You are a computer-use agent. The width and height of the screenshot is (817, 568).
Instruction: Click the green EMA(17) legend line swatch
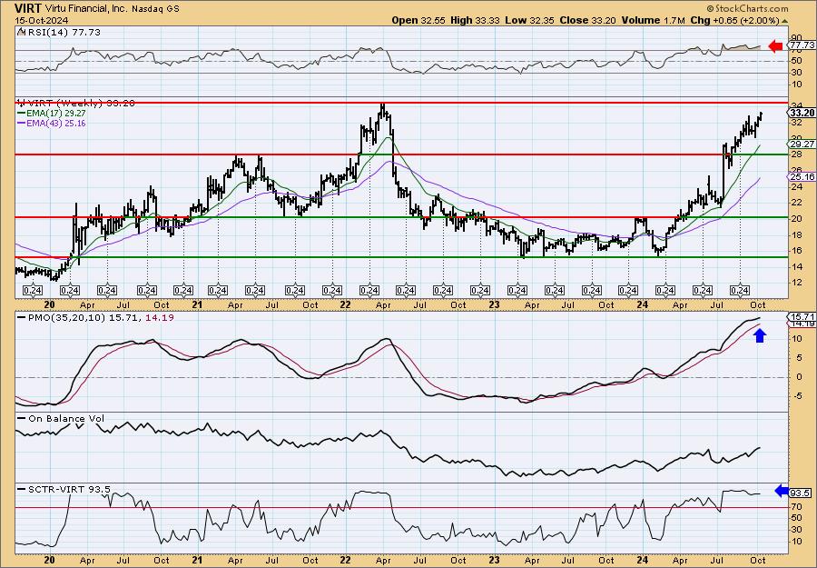[x=21, y=114]
